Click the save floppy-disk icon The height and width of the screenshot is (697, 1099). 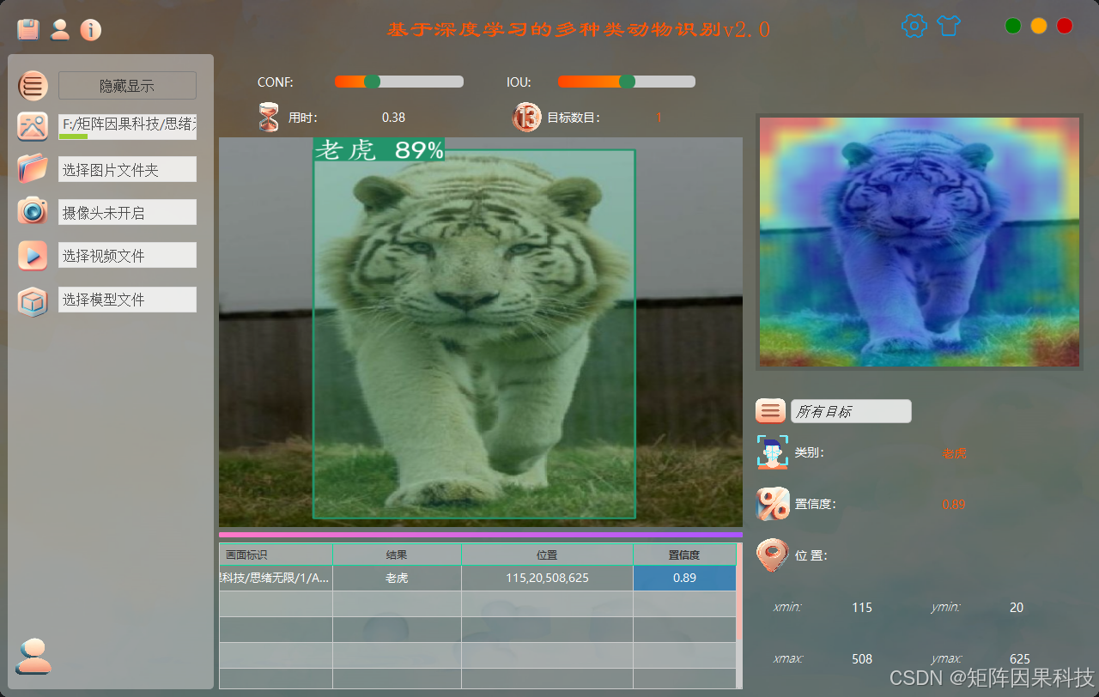[x=28, y=30]
